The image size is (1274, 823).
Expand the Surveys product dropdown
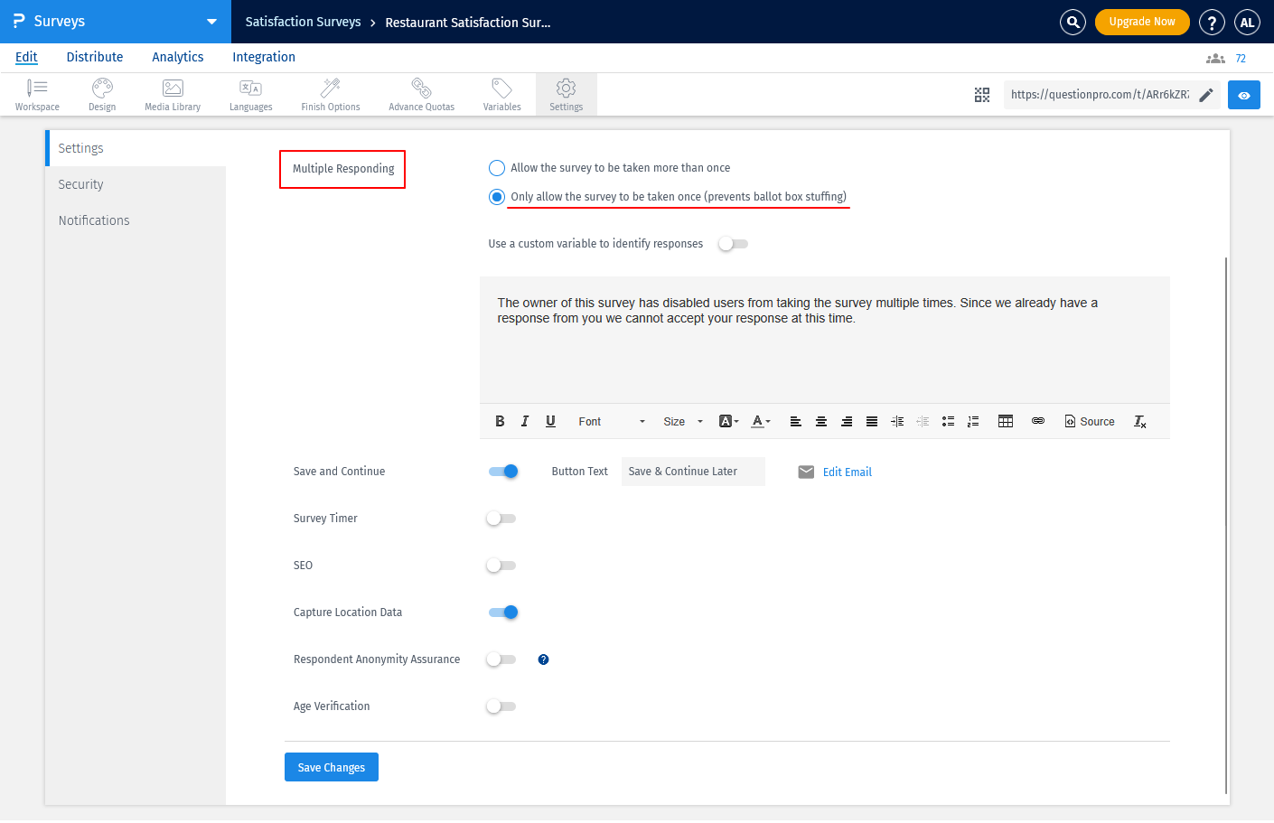click(x=211, y=21)
